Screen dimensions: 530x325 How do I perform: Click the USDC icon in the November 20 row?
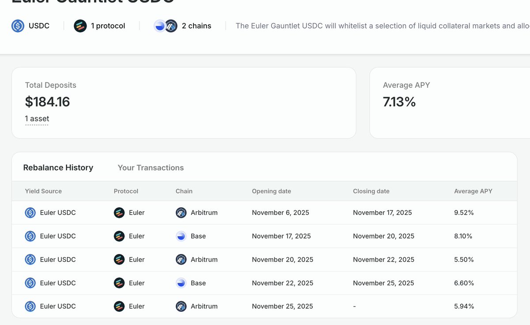[x=30, y=259]
